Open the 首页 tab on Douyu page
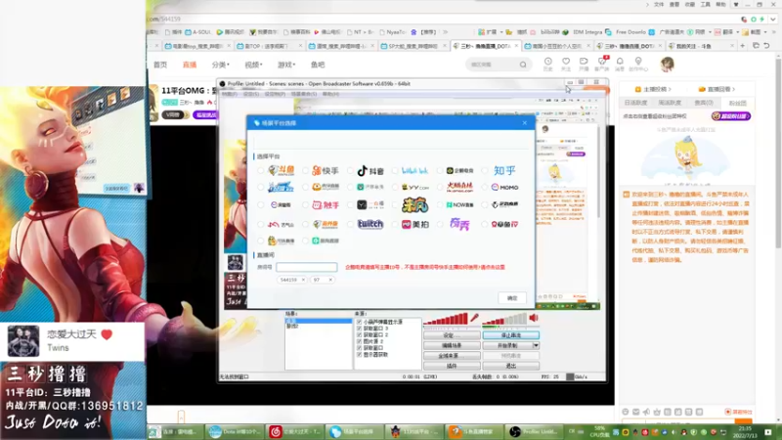Viewport: 782px width, 440px height. [x=160, y=65]
